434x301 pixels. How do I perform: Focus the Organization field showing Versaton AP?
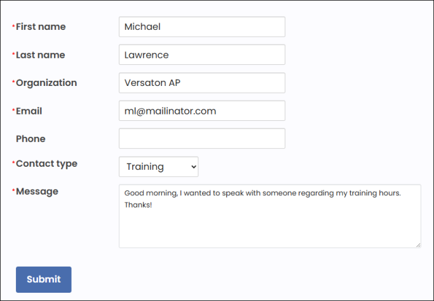(201, 83)
